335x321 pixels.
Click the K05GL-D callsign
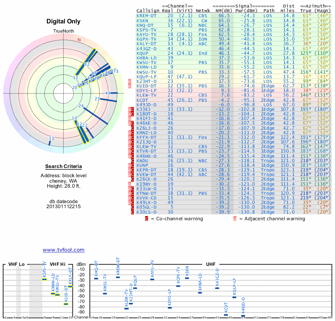(x=146, y=207)
